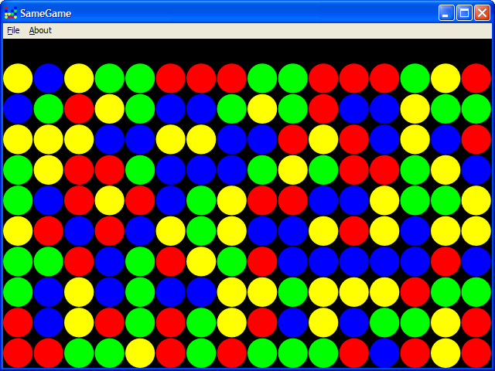
Task: Click only yellow ball in seventh row from top
Action: 201,261
